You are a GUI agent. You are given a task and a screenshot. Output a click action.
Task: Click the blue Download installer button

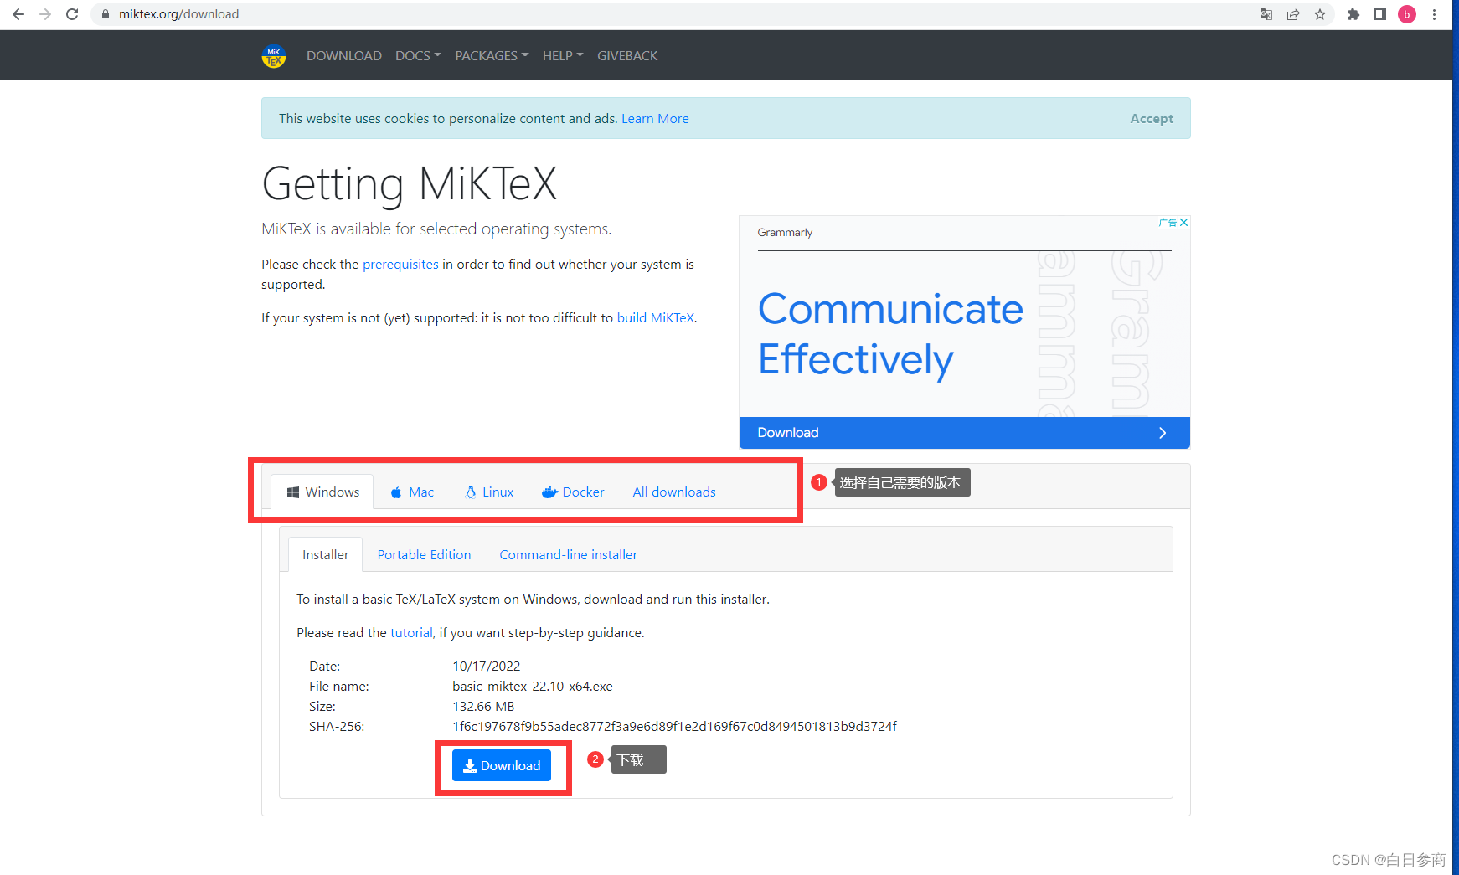(502, 765)
